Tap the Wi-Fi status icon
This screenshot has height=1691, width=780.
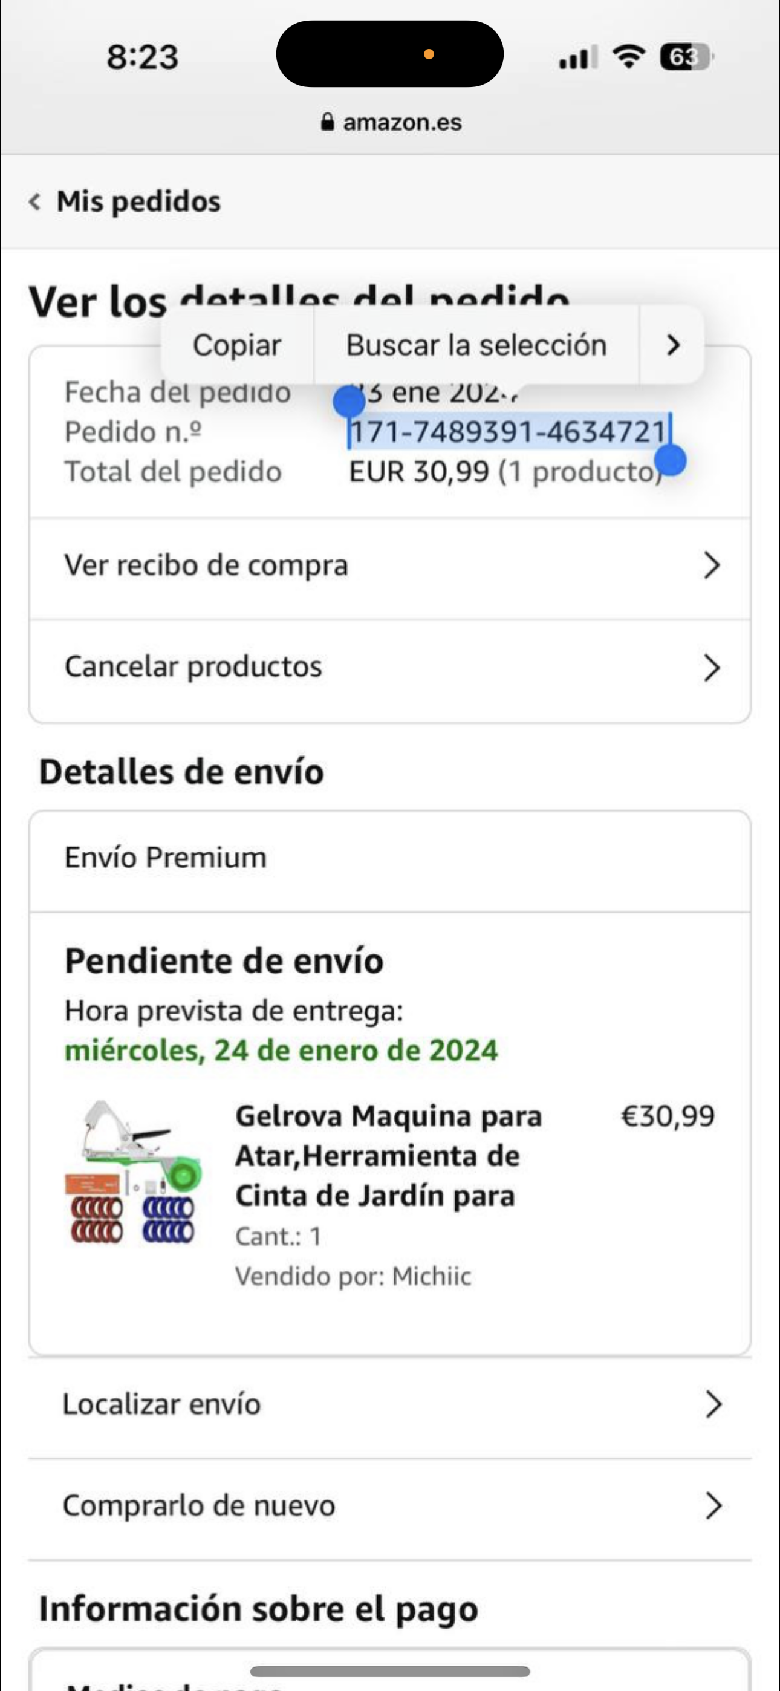click(628, 57)
